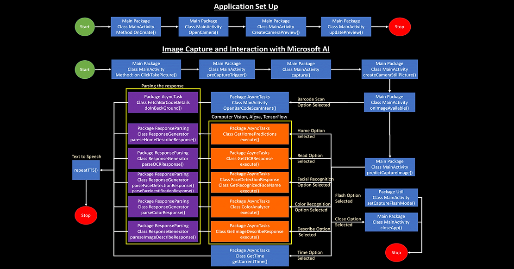Click the orange ColorAnalyzer execute() block

point(249,207)
